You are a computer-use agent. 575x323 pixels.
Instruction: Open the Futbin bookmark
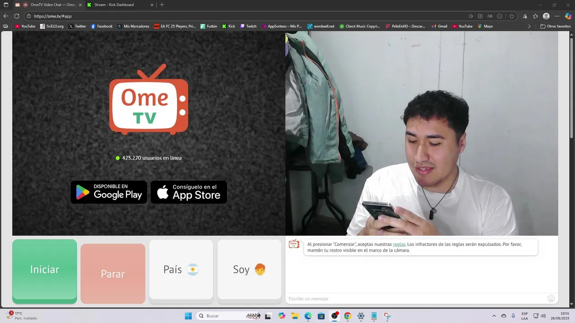pyautogui.click(x=209, y=26)
